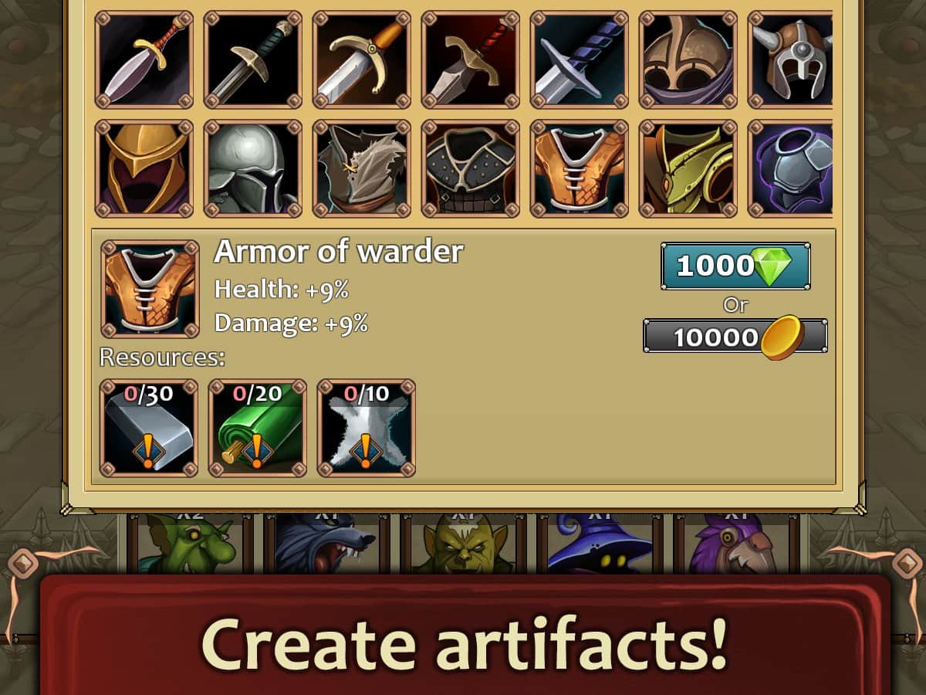Select the golden hooded helmet
This screenshot has width=926, height=695.
coord(144,169)
